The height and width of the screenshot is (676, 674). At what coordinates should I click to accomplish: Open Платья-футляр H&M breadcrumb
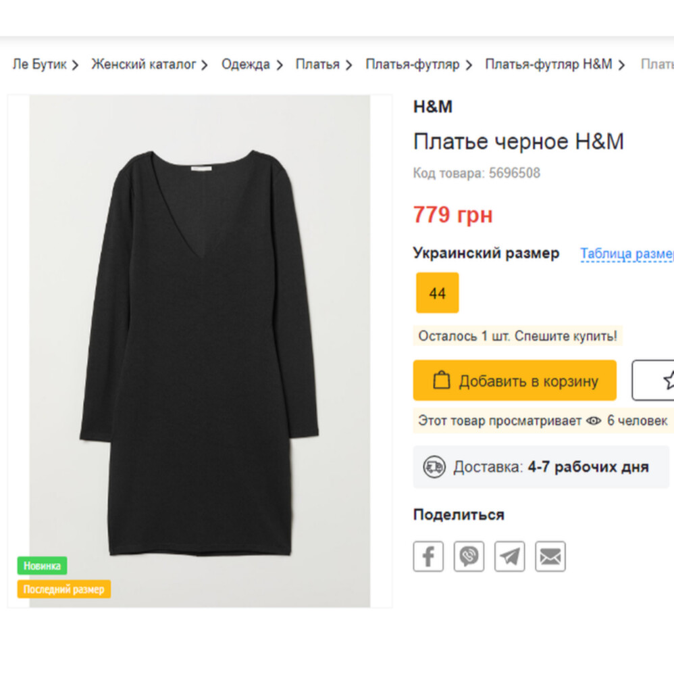548,64
